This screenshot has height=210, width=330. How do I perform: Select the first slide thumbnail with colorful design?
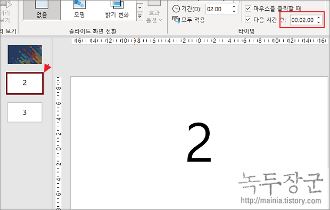click(25, 54)
